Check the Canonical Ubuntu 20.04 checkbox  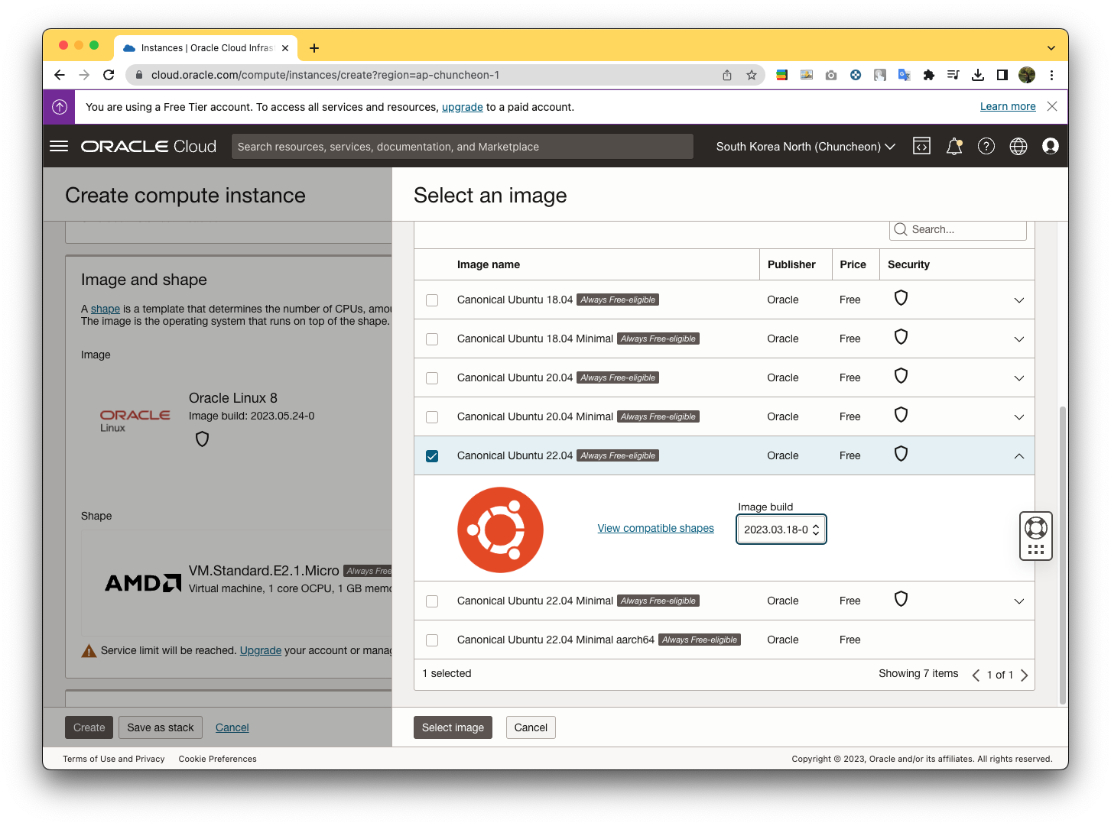[x=432, y=378]
